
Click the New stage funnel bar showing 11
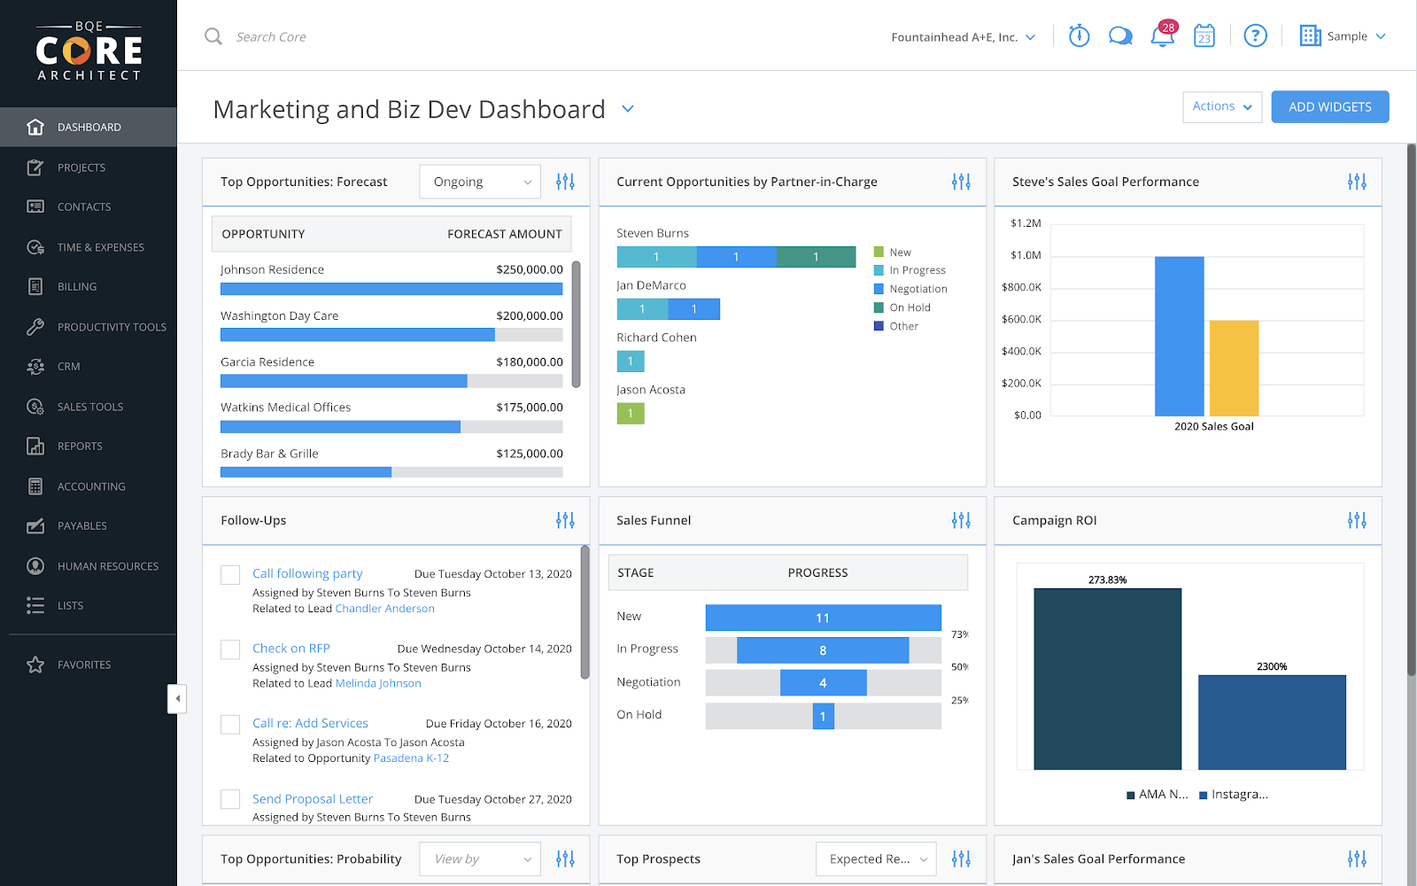[x=823, y=618]
